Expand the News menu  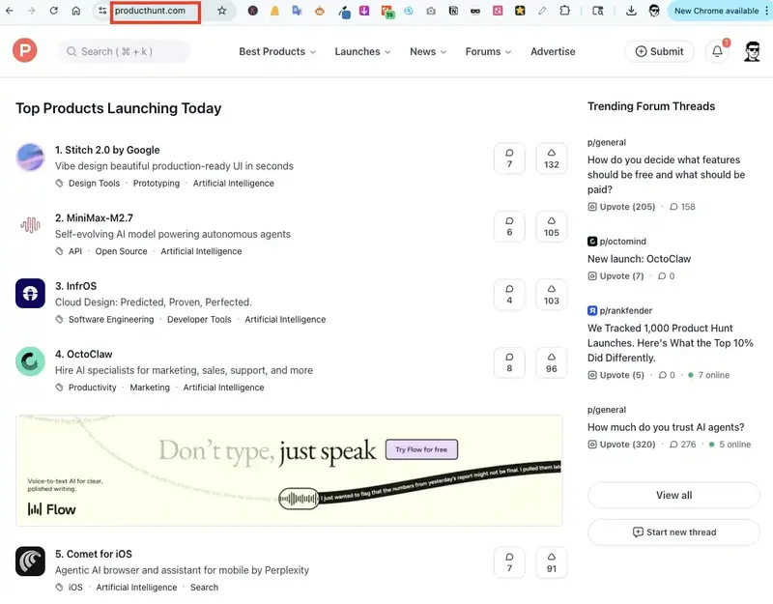pyautogui.click(x=428, y=51)
